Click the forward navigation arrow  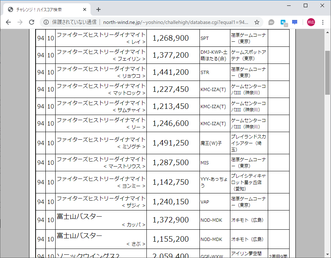[20, 22]
